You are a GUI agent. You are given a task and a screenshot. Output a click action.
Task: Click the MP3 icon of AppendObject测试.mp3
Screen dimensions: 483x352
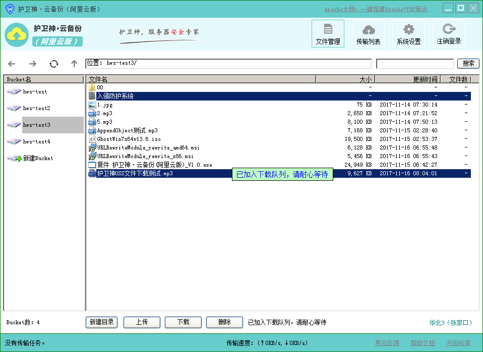(x=92, y=130)
